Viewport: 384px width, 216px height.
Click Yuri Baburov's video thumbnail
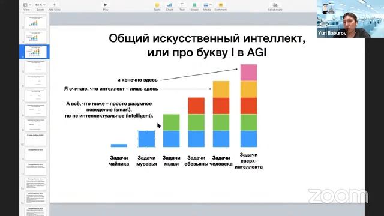[x=350, y=19]
